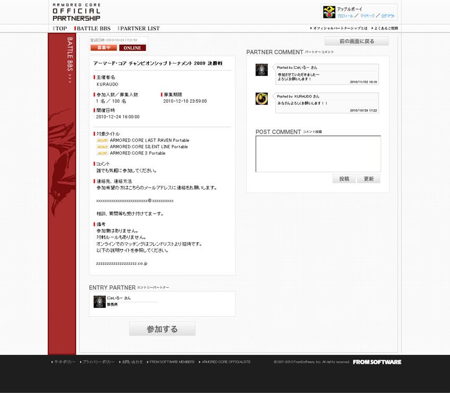Select the registration date 2010-10-29 text
The image size is (450, 393).
pyautogui.click(x=114, y=40)
